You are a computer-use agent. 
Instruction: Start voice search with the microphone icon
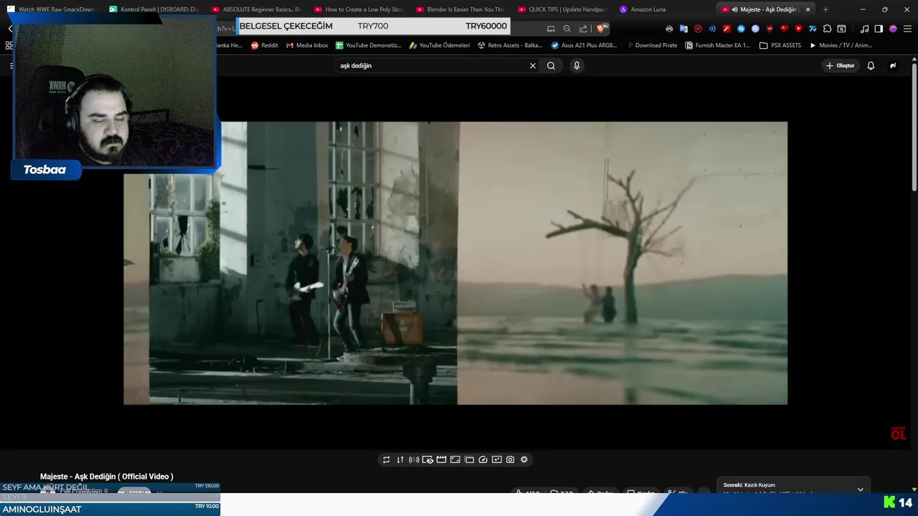[x=576, y=65]
